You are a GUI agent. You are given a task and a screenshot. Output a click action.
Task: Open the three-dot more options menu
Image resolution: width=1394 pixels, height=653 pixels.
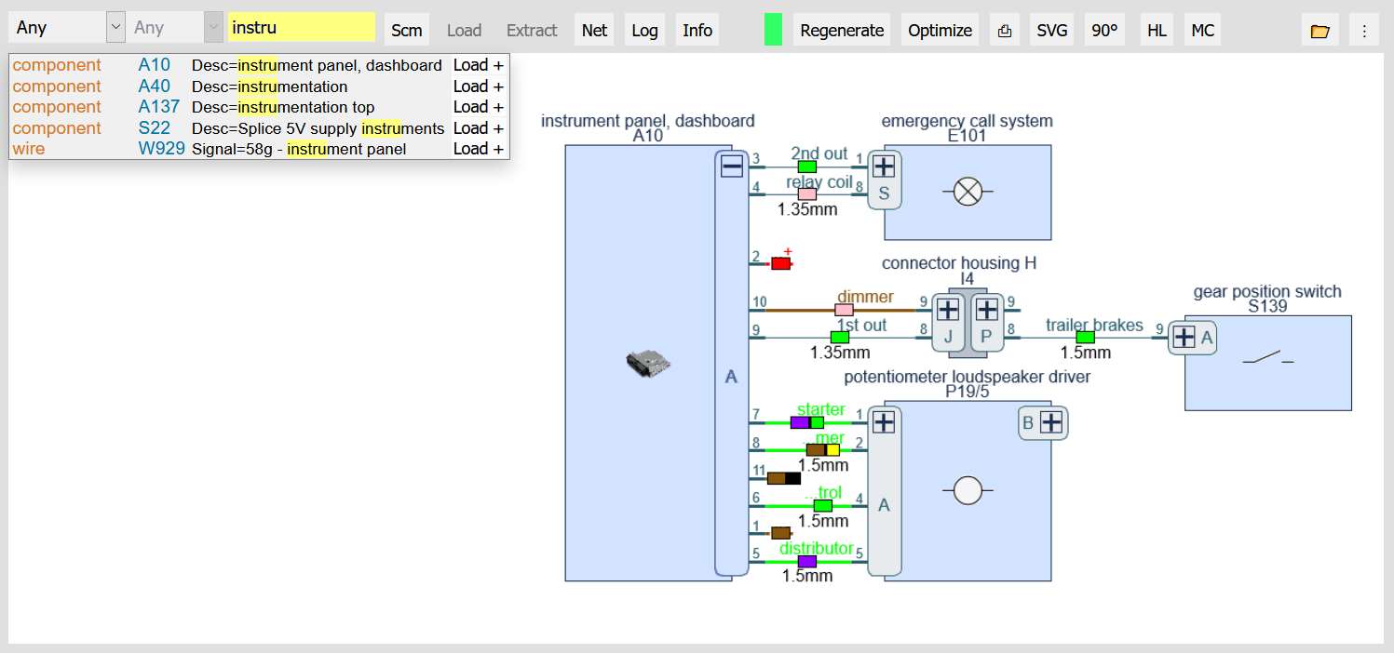pyautogui.click(x=1364, y=31)
